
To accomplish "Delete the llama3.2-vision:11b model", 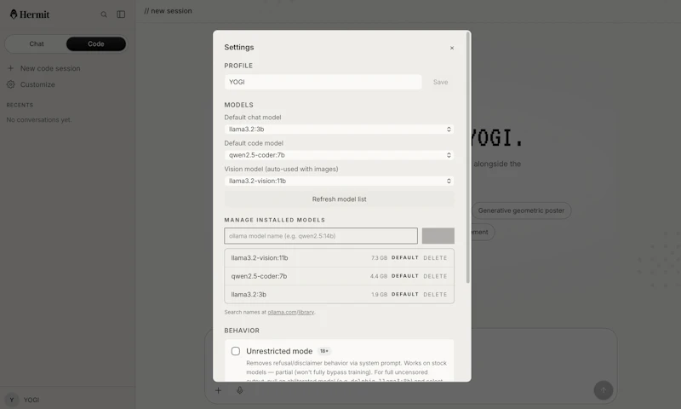I will 435,257.
